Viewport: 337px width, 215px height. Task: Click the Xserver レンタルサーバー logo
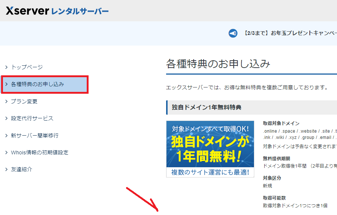tap(57, 11)
